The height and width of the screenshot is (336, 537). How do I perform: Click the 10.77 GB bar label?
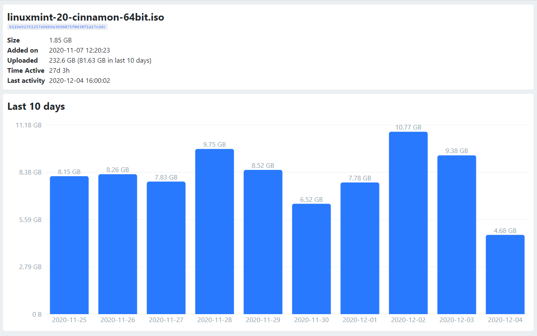click(x=408, y=127)
